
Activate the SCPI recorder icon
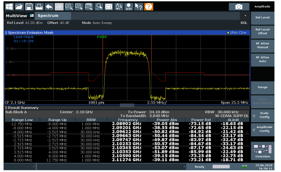[x=128, y=7]
